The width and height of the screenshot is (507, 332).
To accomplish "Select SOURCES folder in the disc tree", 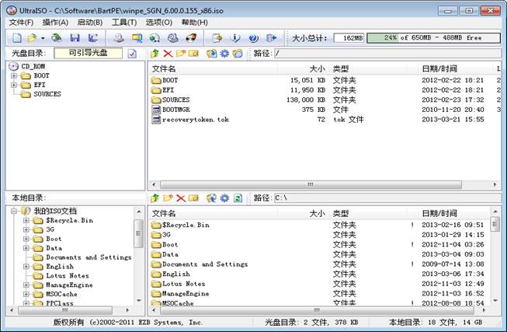I will point(47,95).
